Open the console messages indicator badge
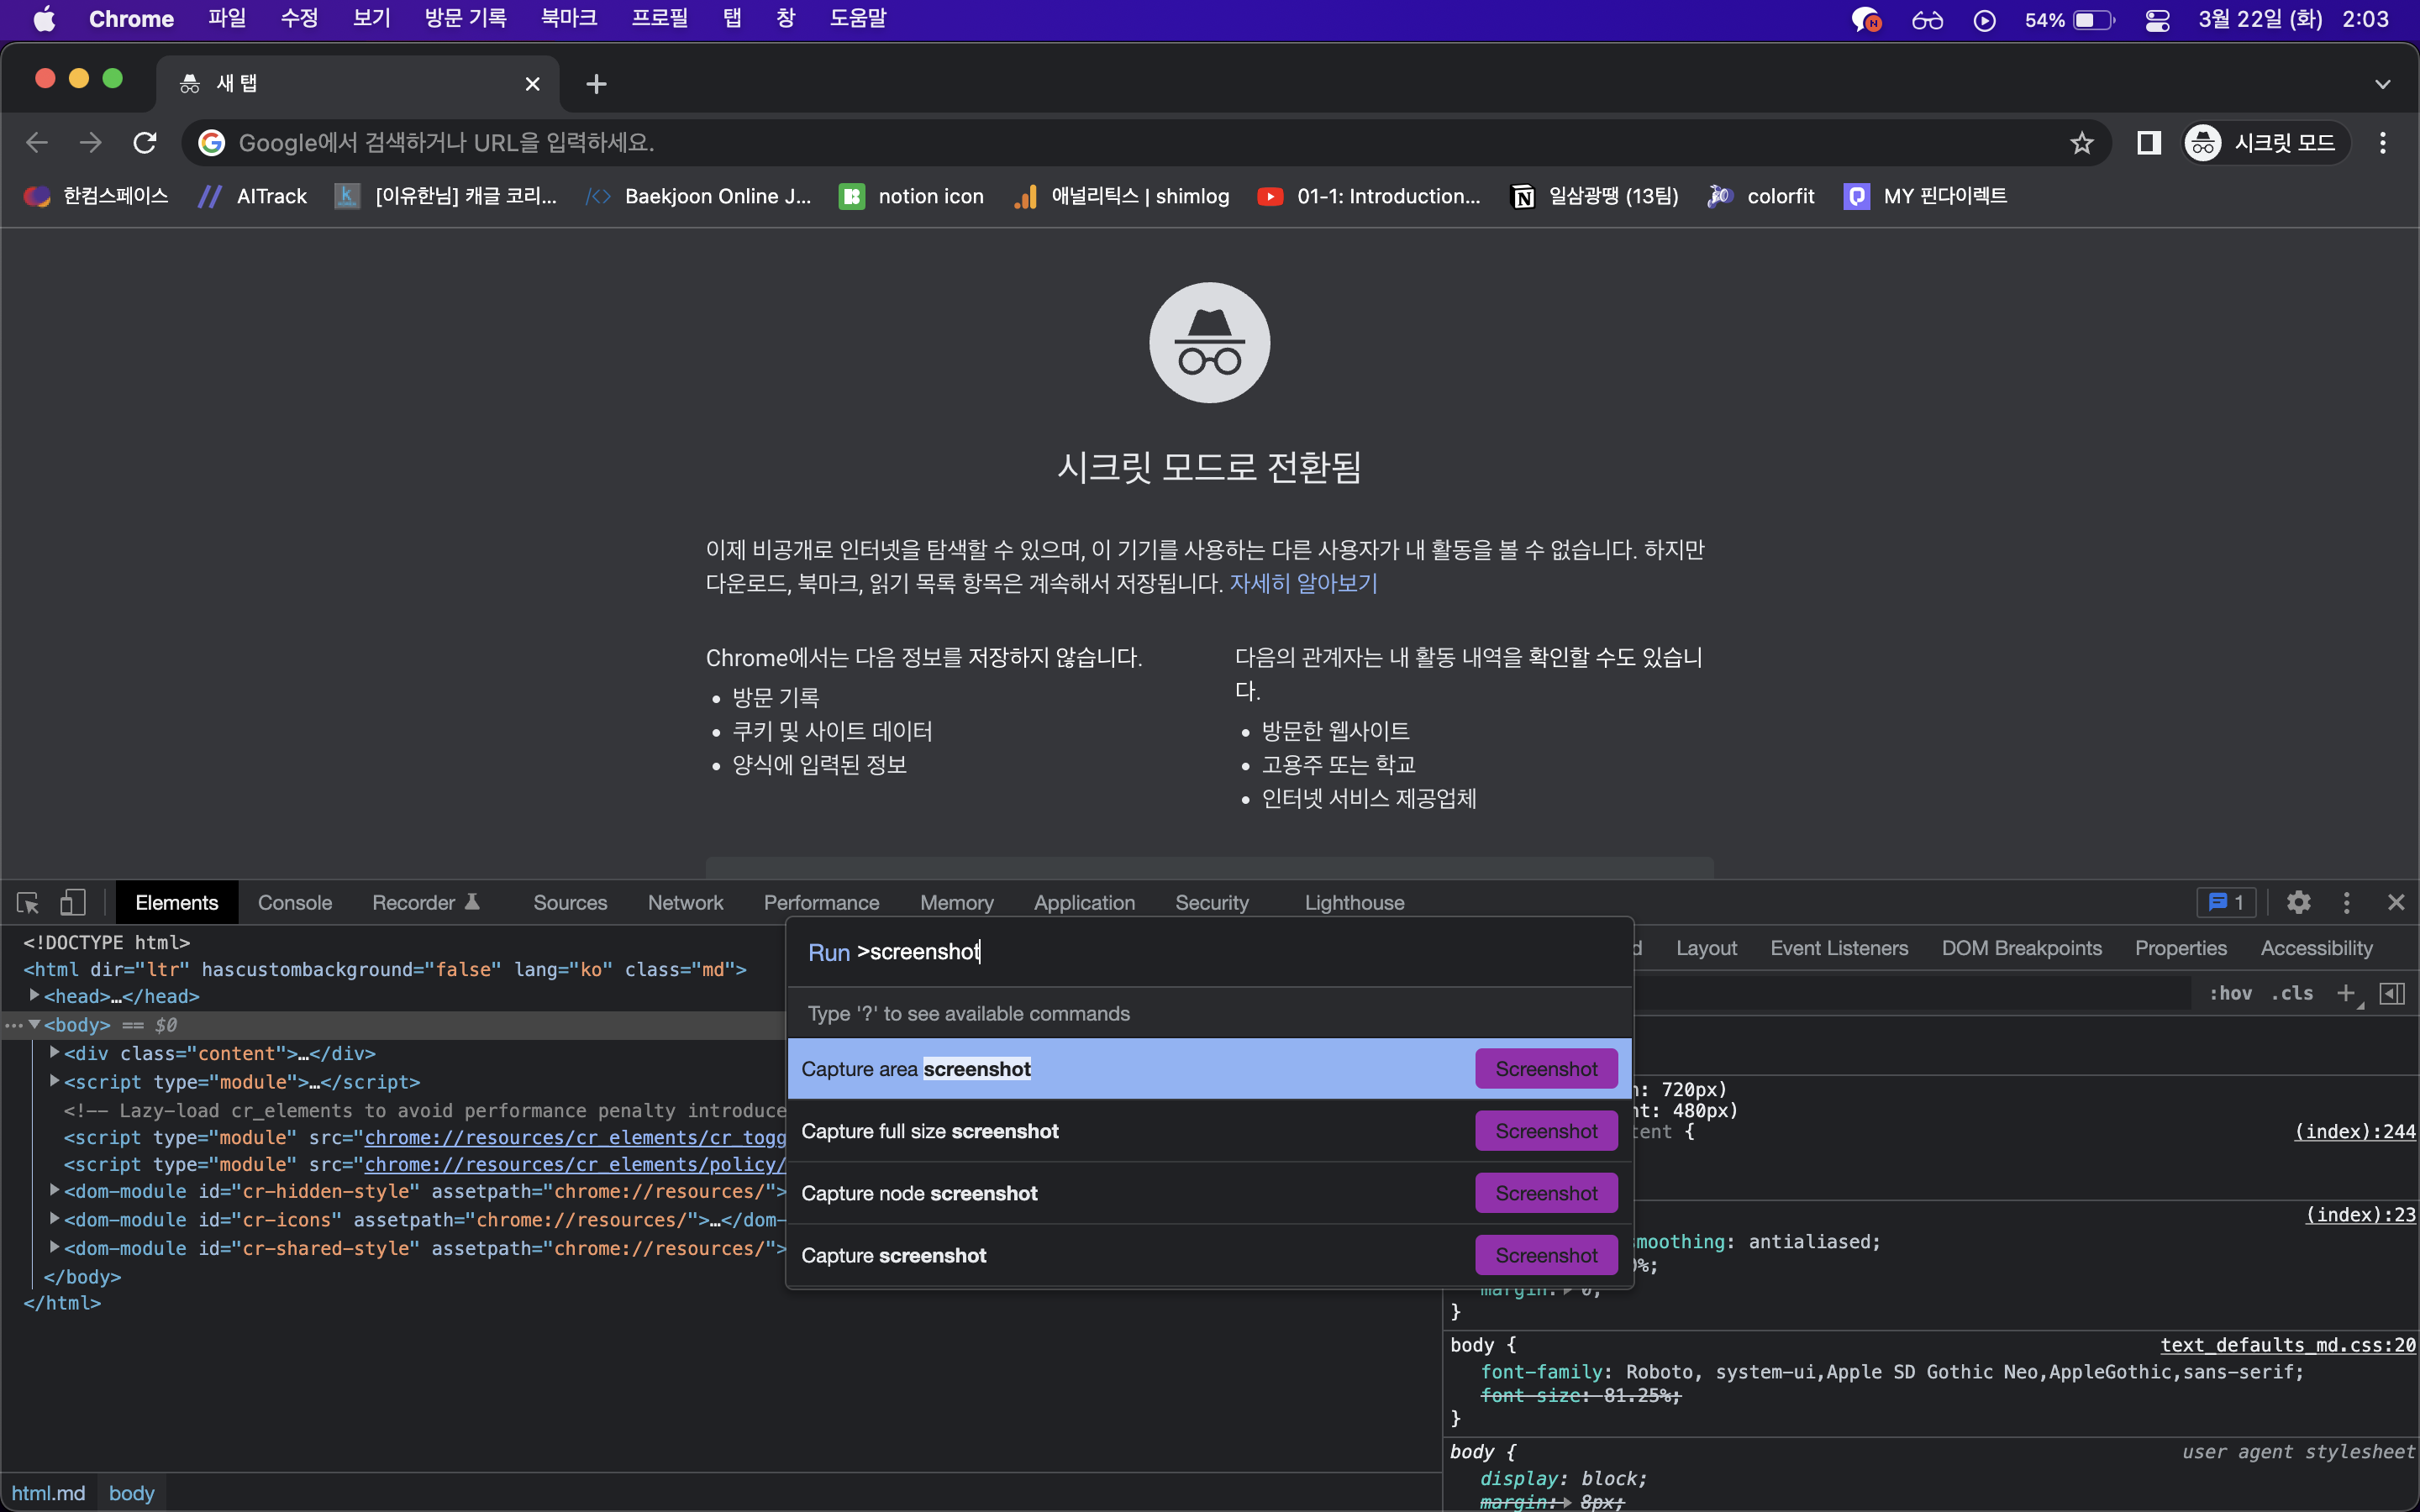Viewport: 2420px width, 1512px height. click(x=2225, y=902)
